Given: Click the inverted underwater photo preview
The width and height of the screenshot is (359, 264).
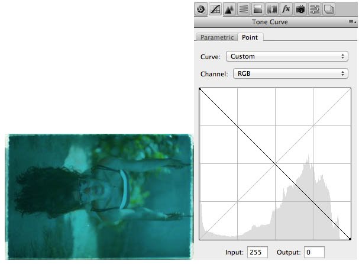Looking at the screenshot, I should point(99,197).
